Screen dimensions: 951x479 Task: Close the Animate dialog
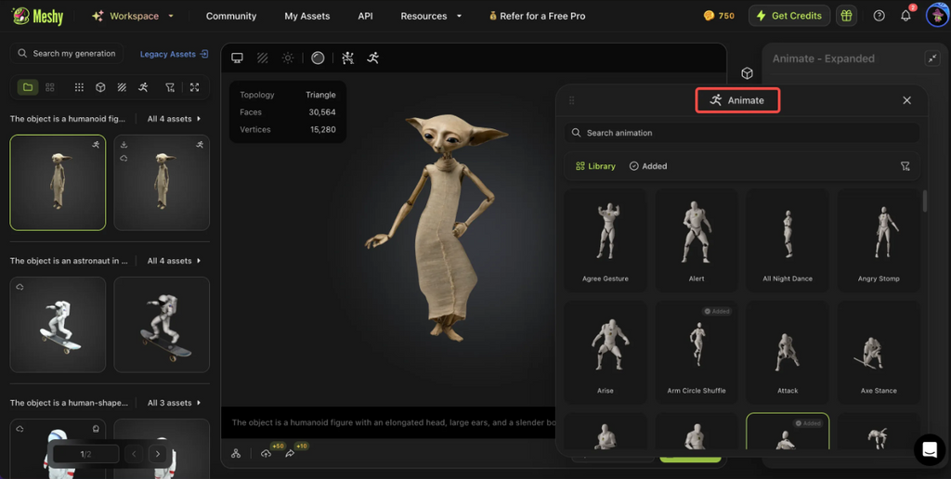point(906,100)
